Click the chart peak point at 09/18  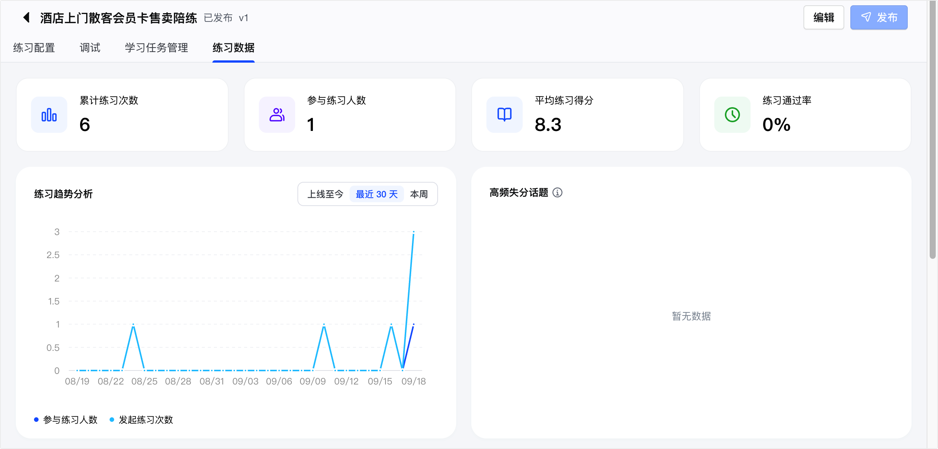pyautogui.click(x=413, y=232)
